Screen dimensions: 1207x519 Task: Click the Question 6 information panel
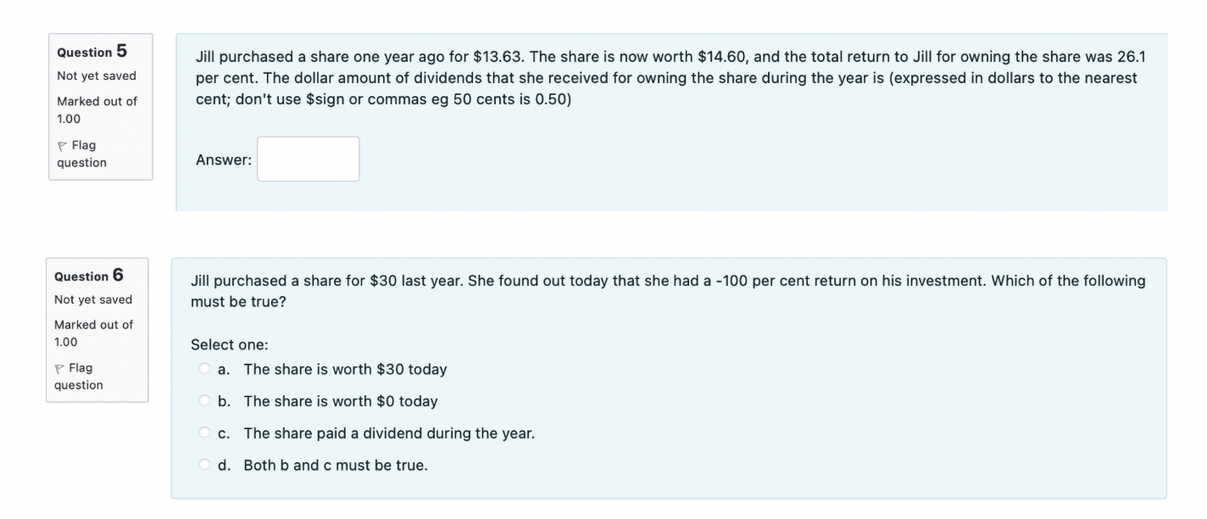pyautogui.click(x=99, y=326)
